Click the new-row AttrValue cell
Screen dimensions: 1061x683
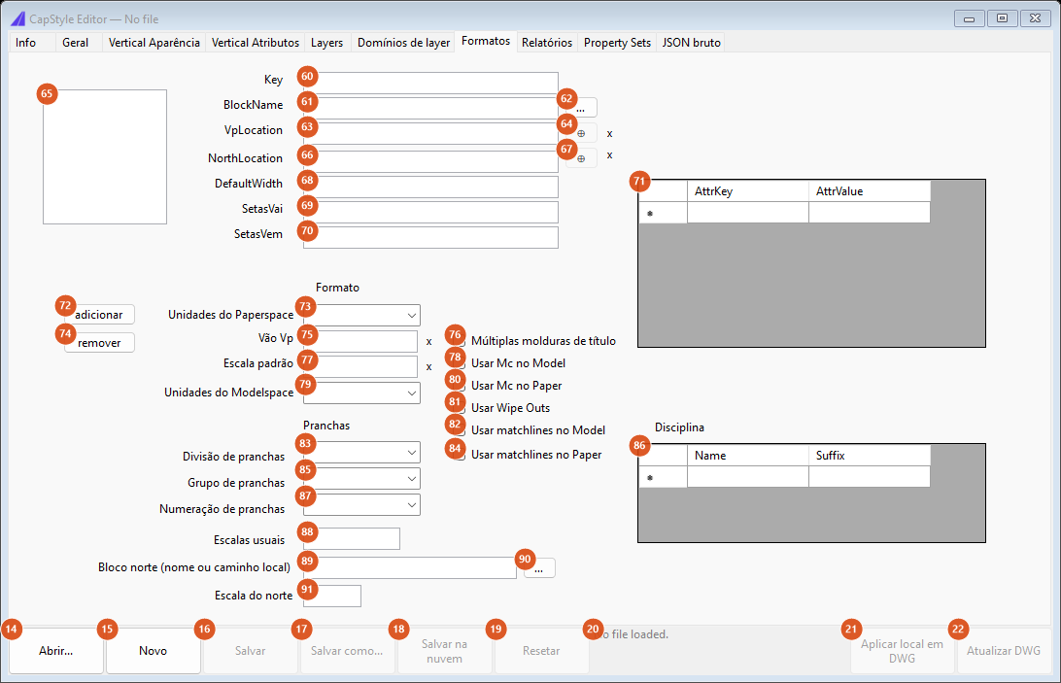click(870, 213)
